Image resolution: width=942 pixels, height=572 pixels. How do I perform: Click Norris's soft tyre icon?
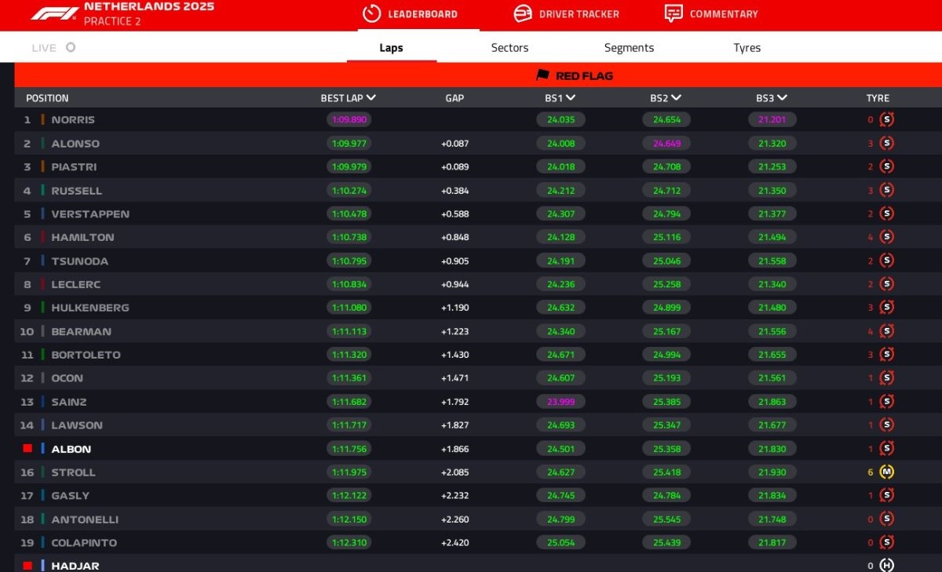[887, 120]
